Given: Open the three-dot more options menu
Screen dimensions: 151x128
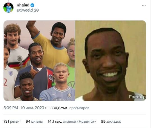Looking at the screenshot, I should pos(144,5).
